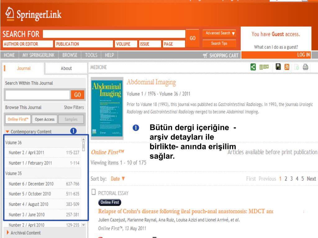Open MY SPRINGERLINK menu

39,55
